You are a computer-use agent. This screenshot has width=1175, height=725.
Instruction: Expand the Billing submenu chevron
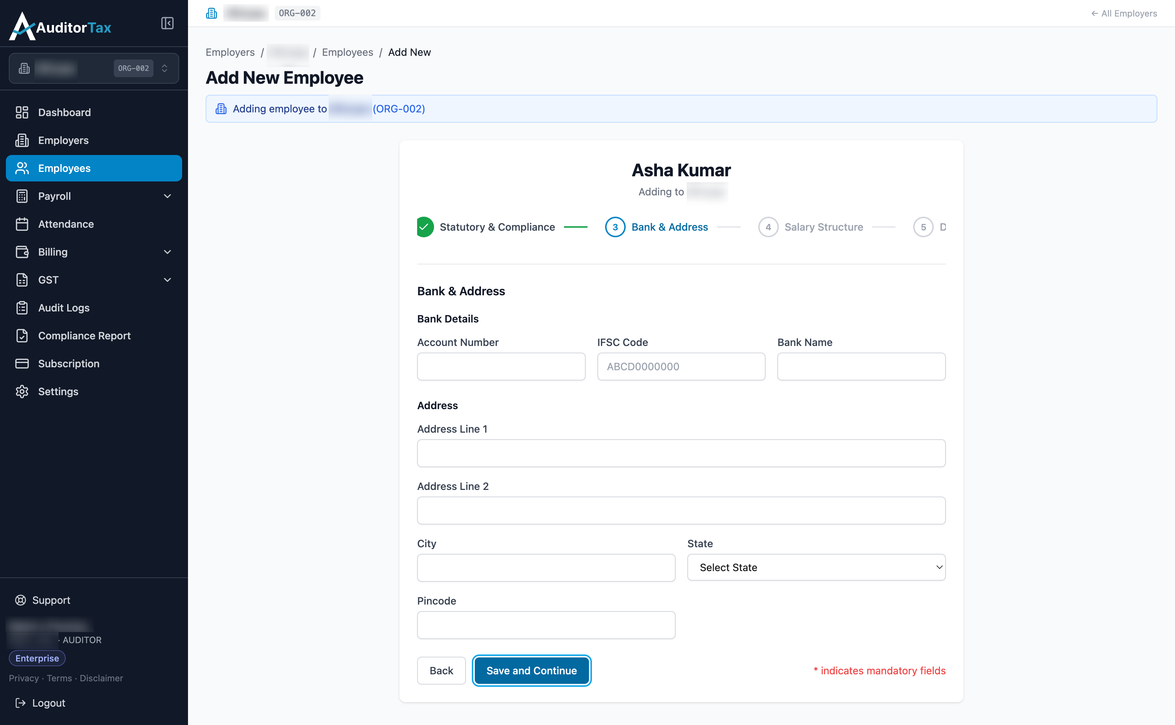click(x=167, y=252)
